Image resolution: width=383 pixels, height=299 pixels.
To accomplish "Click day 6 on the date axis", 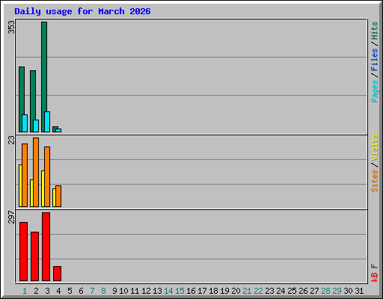I will [x=81, y=291].
